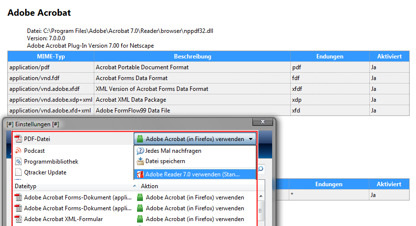Click the MIME-Typ table header
The image size is (416, 226).
[51, 56]
